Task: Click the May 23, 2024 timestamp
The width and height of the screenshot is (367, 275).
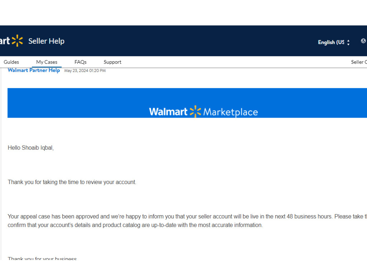Action: coord(85,71)
